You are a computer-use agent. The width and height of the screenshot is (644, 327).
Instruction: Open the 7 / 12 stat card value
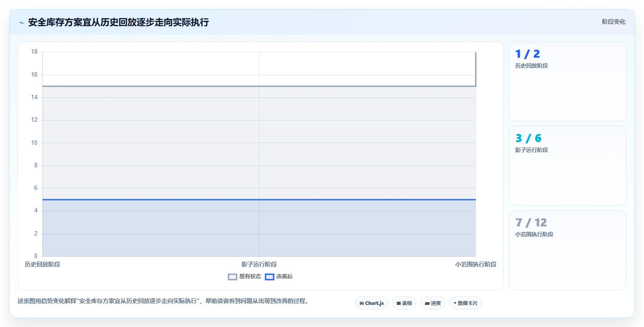pyautogui.click(x=531, y=223)
